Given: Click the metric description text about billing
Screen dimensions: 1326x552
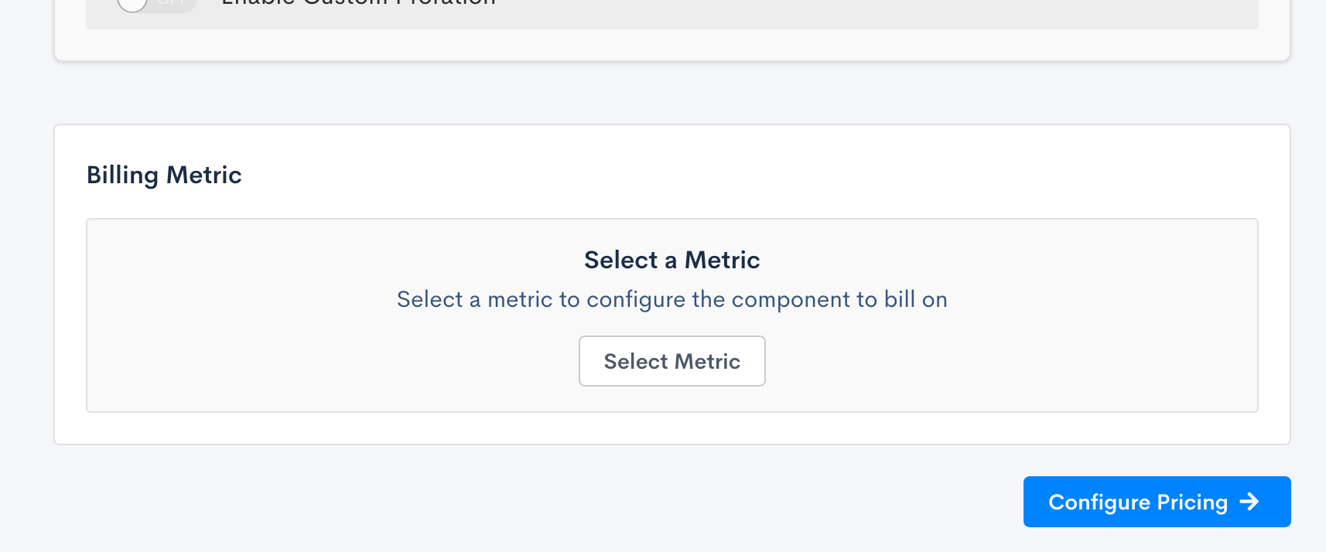Looking at the screenshot, I should pos(672,300).
